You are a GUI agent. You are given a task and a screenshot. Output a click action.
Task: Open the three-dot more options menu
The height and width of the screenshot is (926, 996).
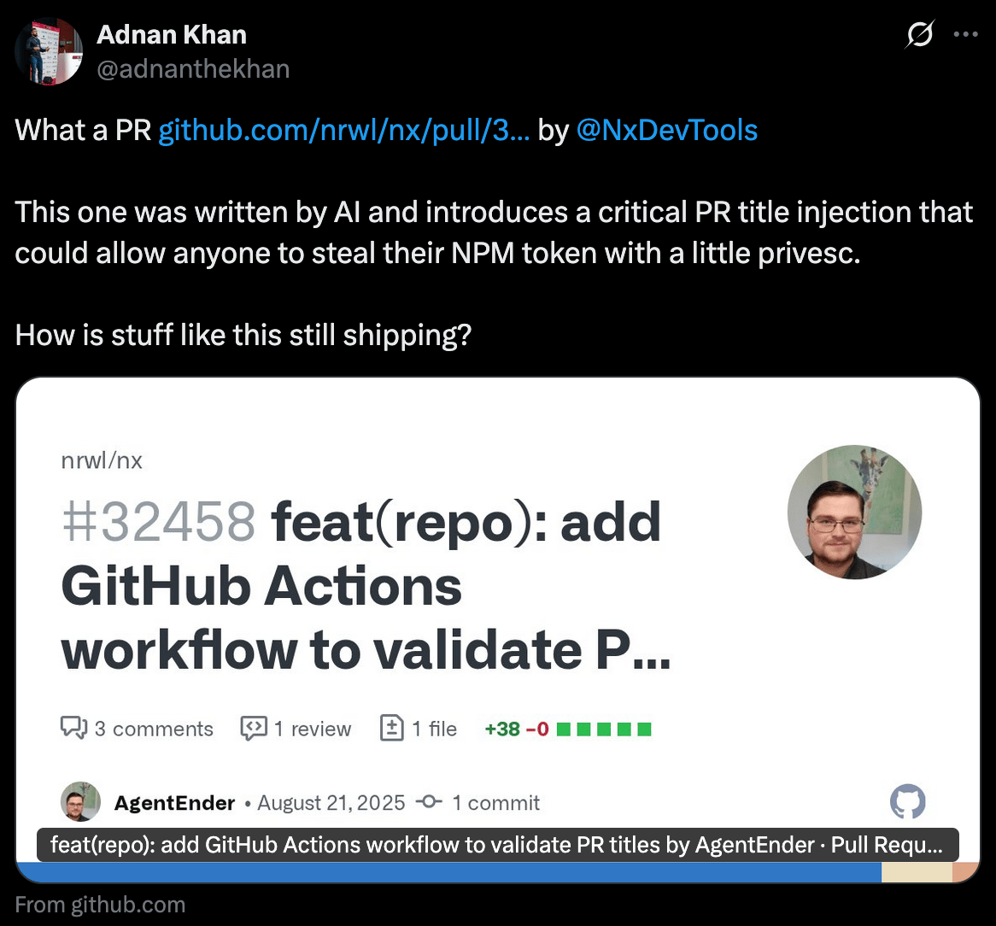965,34
